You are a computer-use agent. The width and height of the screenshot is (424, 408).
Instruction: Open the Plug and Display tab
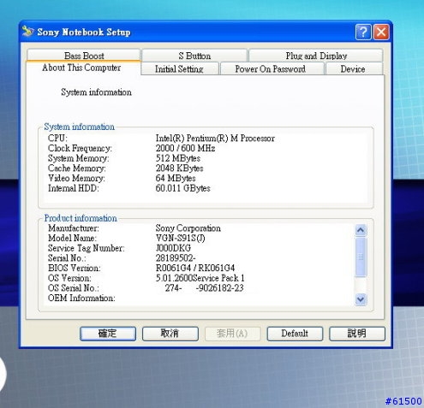click(316, 56)
